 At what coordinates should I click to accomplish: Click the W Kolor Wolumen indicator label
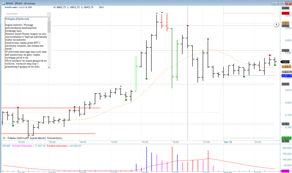click(x=22, y=146)
